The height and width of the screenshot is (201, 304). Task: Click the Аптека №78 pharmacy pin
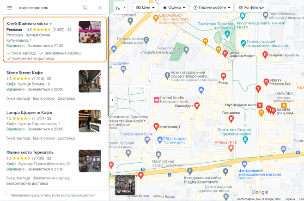[231, 148]
